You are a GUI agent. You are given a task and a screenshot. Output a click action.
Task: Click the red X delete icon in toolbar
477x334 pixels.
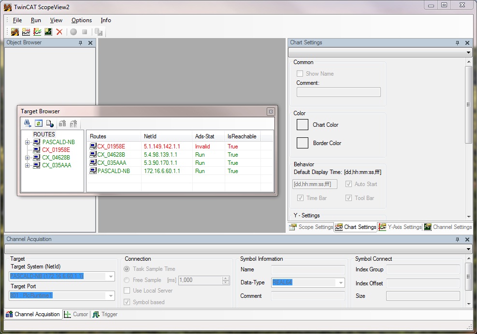point(59,32)
